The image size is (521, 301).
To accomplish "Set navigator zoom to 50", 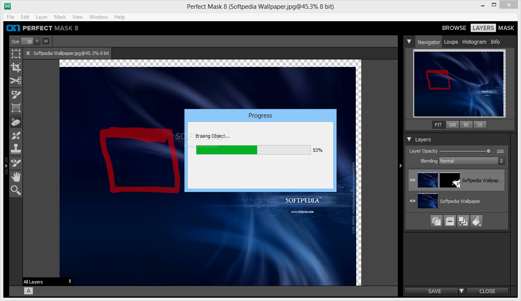I will coord(466,125).
